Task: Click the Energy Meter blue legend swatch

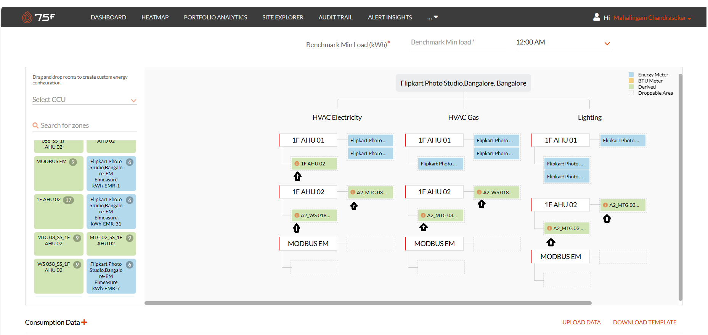Action: pyautogui.click(x=631, y=75)
